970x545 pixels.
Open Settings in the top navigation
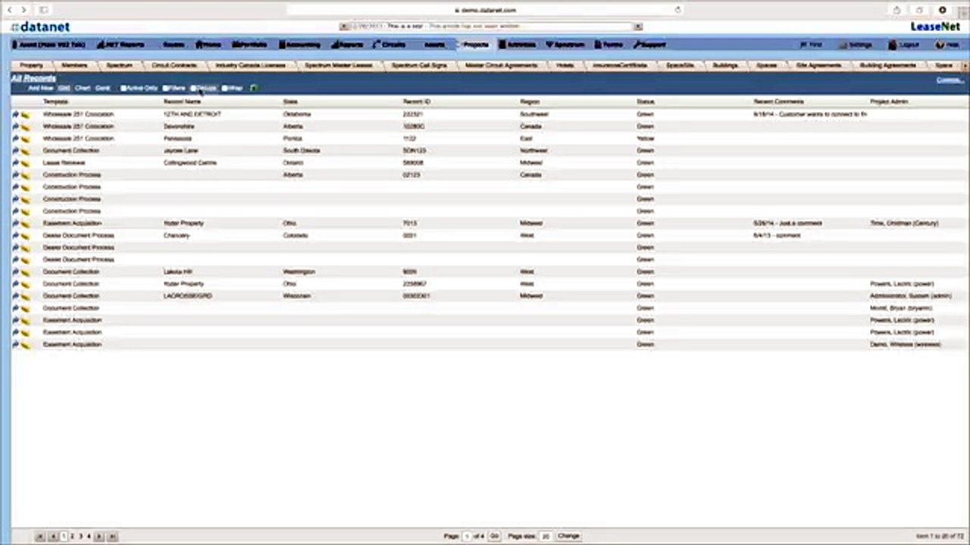coord(856,45)
